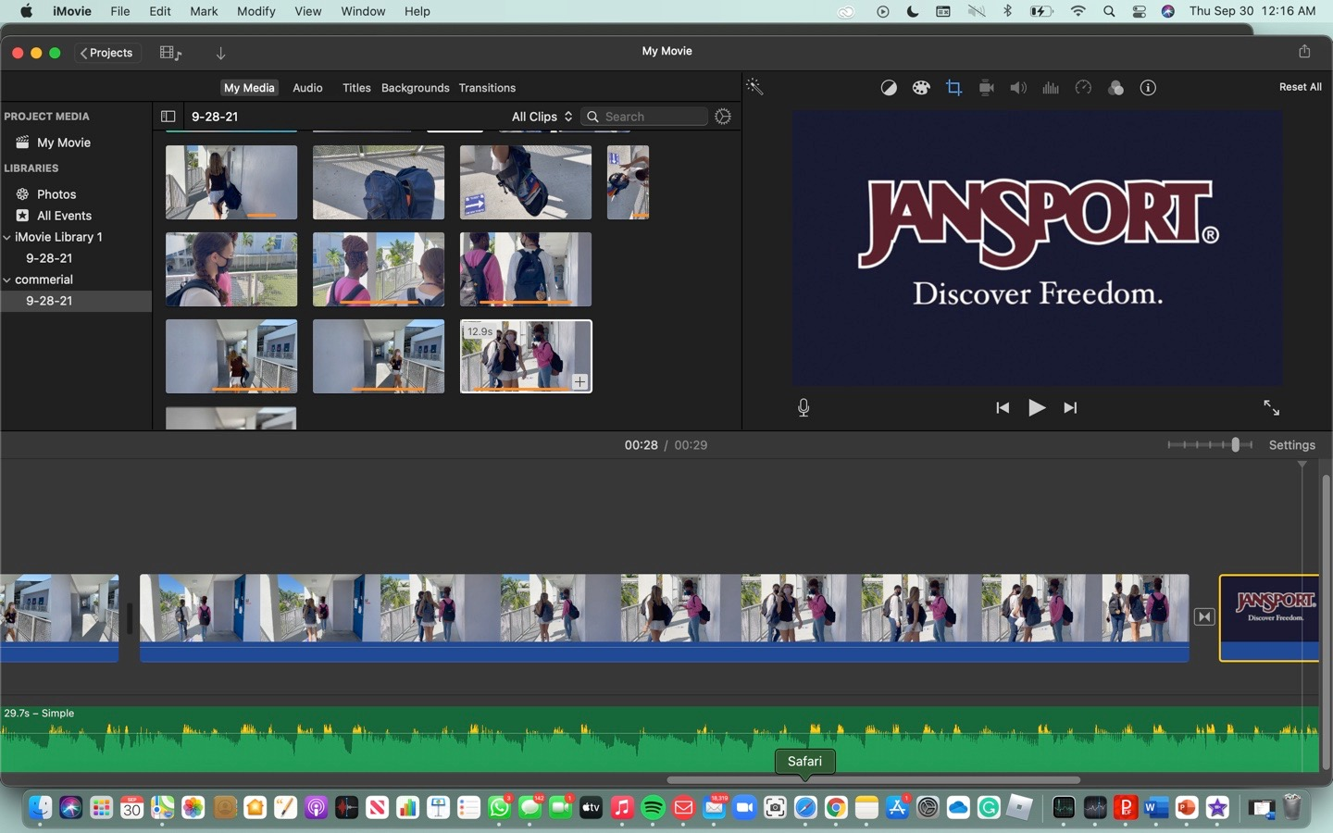Image resolution: width=1333 pixels, height=833 pixels.
Task: Open the Window menu
Action: [363, 11]
